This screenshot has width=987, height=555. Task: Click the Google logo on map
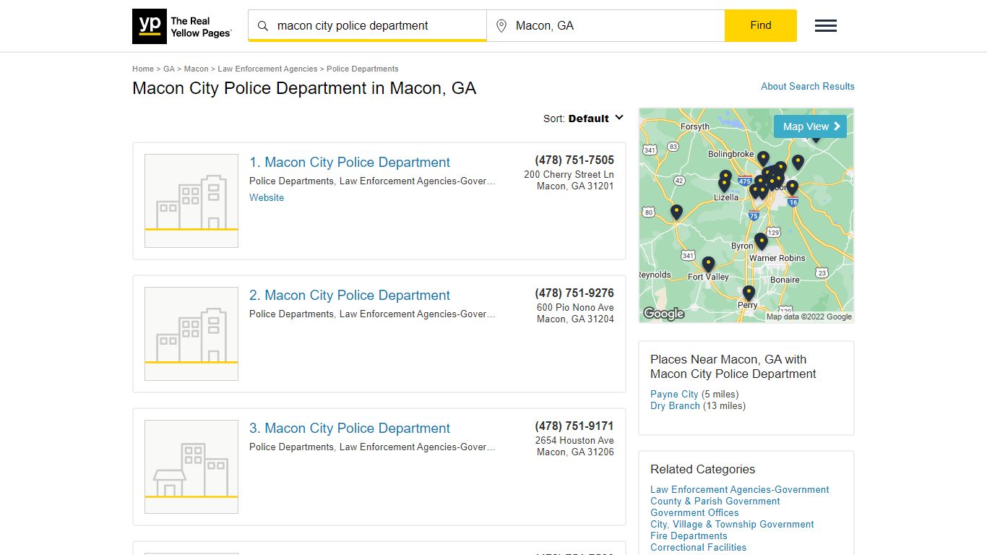663,314
